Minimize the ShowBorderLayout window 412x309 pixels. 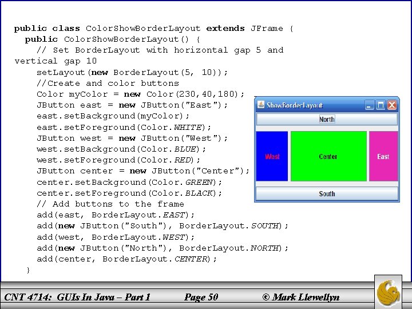[369, 105]
